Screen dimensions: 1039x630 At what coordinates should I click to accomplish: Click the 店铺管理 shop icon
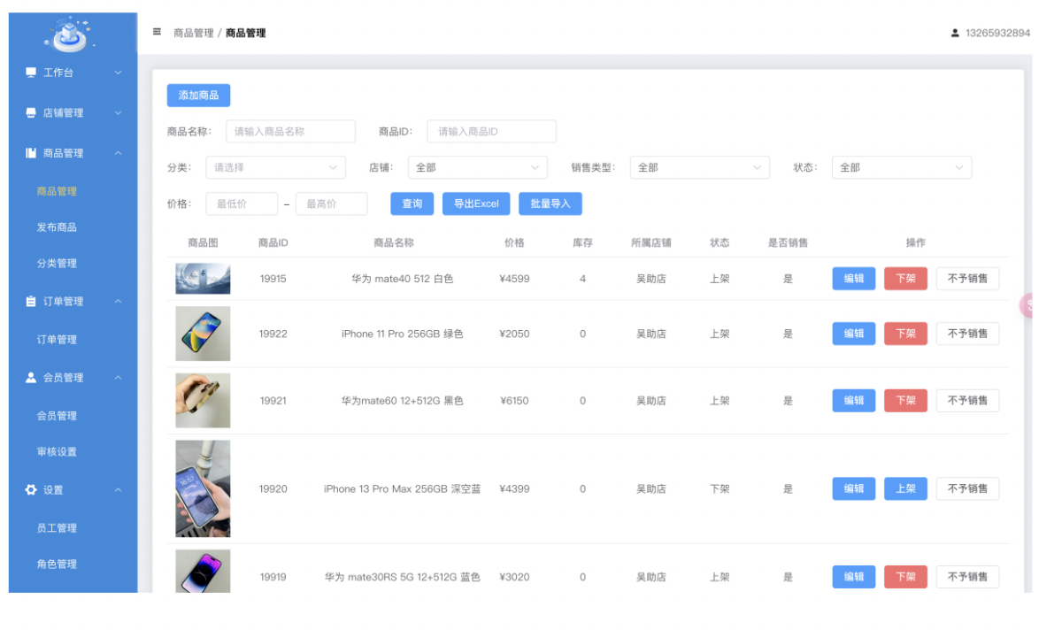pos(30,112)
